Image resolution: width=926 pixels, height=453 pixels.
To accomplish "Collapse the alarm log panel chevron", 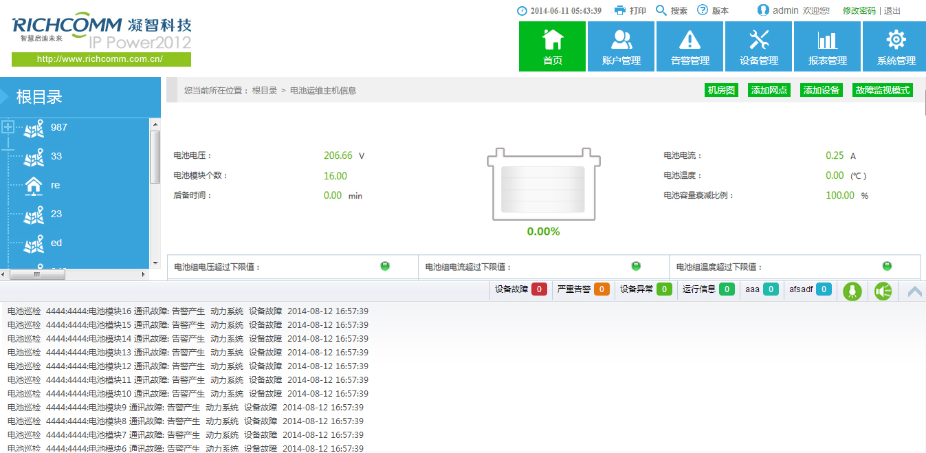I will pyautogui.click(x=914, y=291).
